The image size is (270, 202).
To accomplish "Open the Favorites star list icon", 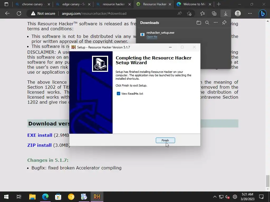I will coord(202,13).
